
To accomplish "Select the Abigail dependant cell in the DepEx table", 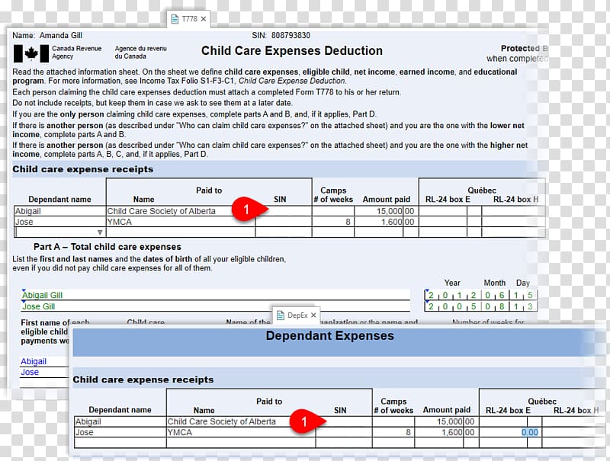I will pos(120,421).
